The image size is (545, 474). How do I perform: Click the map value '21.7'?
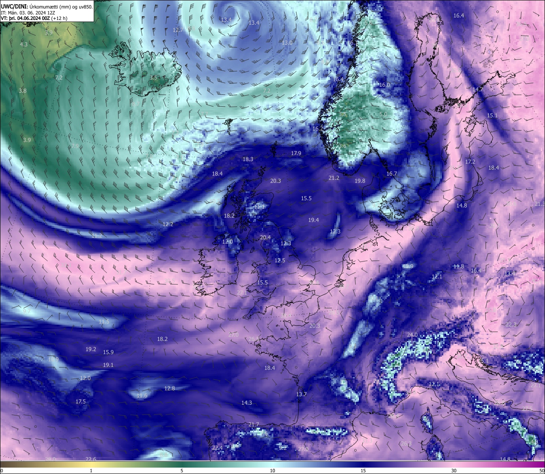pyautogui.click(x=253, y=424)
